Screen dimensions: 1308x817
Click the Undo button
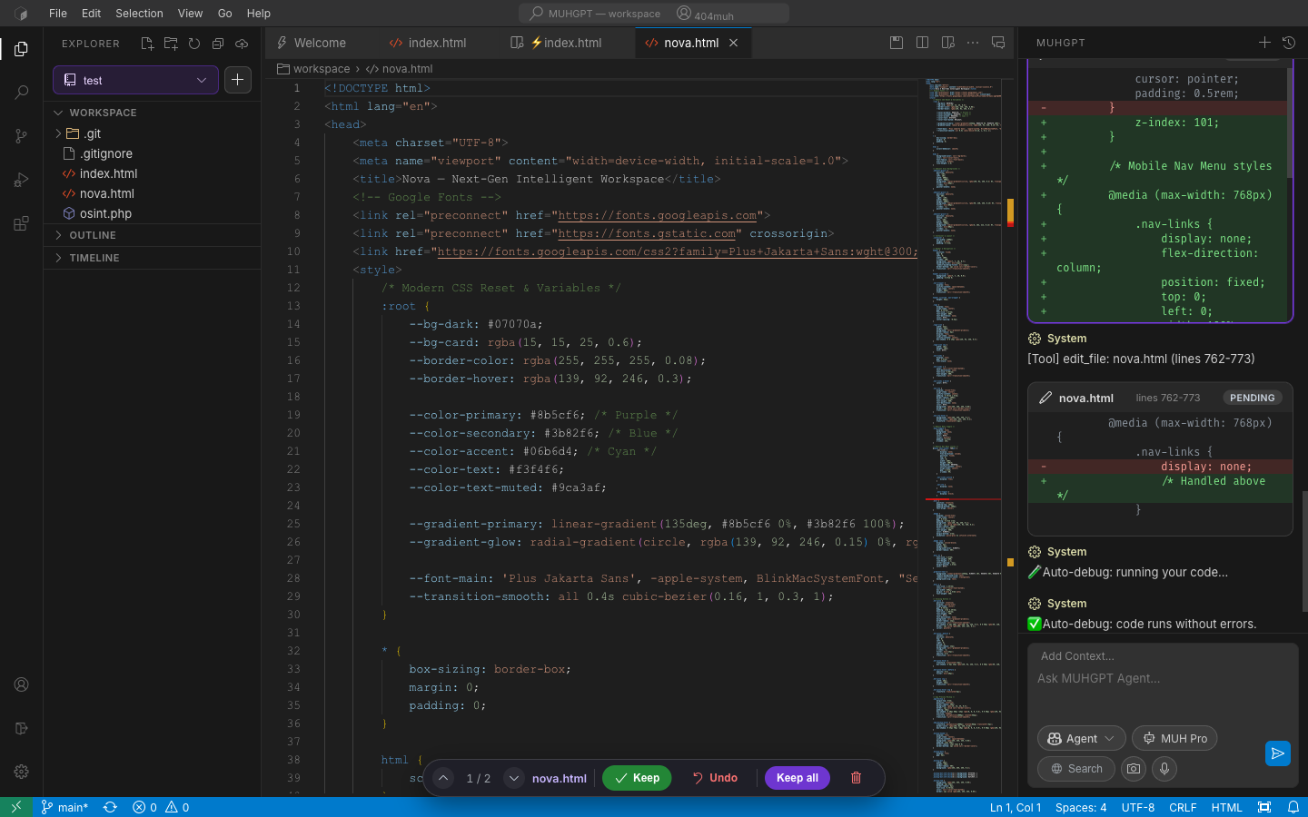point(715,778)
